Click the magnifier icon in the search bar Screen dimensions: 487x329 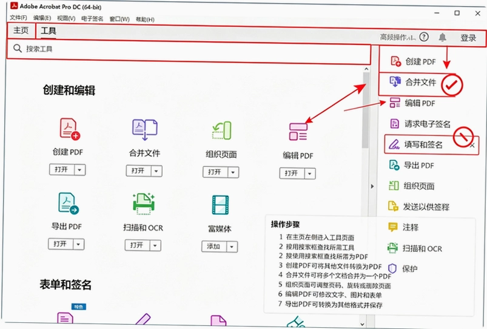pos(18,48)
